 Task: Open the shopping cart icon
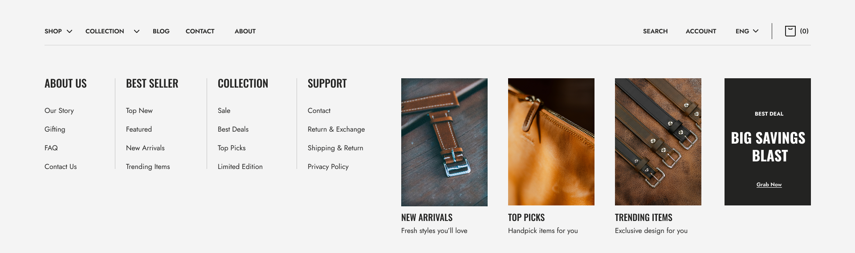point(790,31)
